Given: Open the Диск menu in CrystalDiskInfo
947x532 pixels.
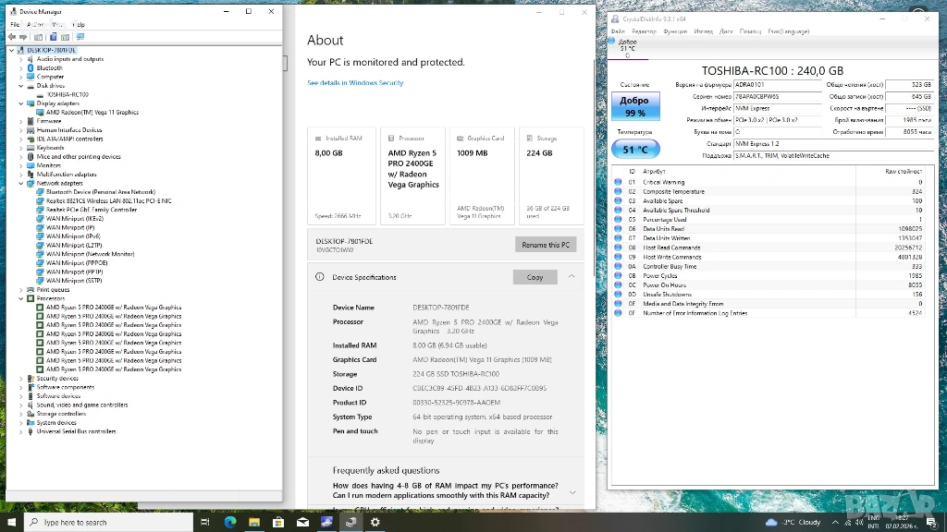Looking at the screenshot, I should 726,30.
